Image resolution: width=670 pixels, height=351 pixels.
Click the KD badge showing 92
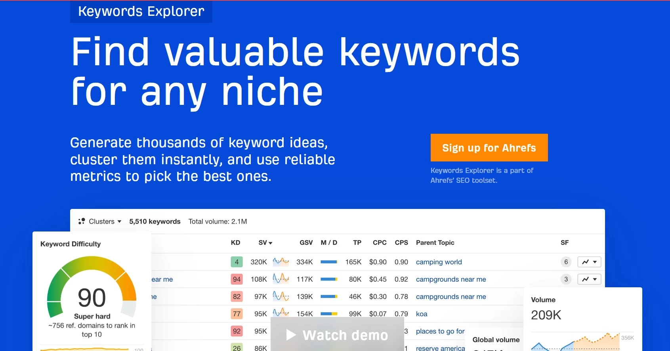pos(237,331)
